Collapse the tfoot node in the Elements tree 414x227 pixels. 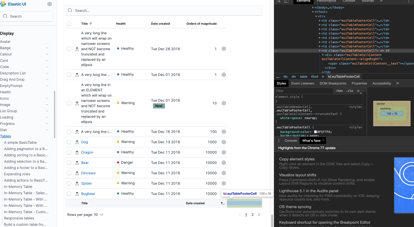(313, 12)
